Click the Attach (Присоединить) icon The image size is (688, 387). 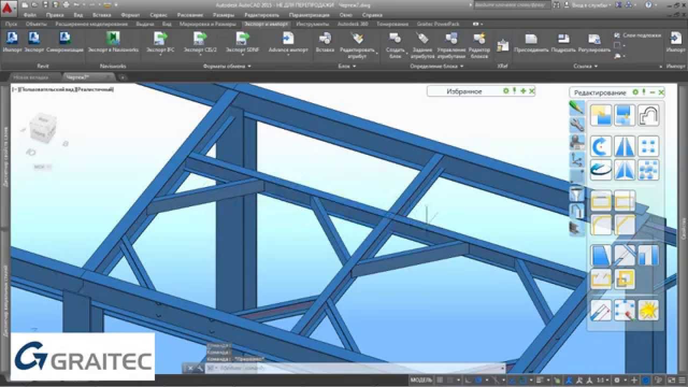pos(531,39)
